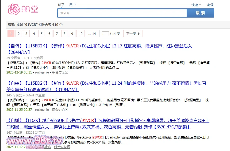Jump to results page 3
This screenshot has width=230, height=151.
(26, 34)
